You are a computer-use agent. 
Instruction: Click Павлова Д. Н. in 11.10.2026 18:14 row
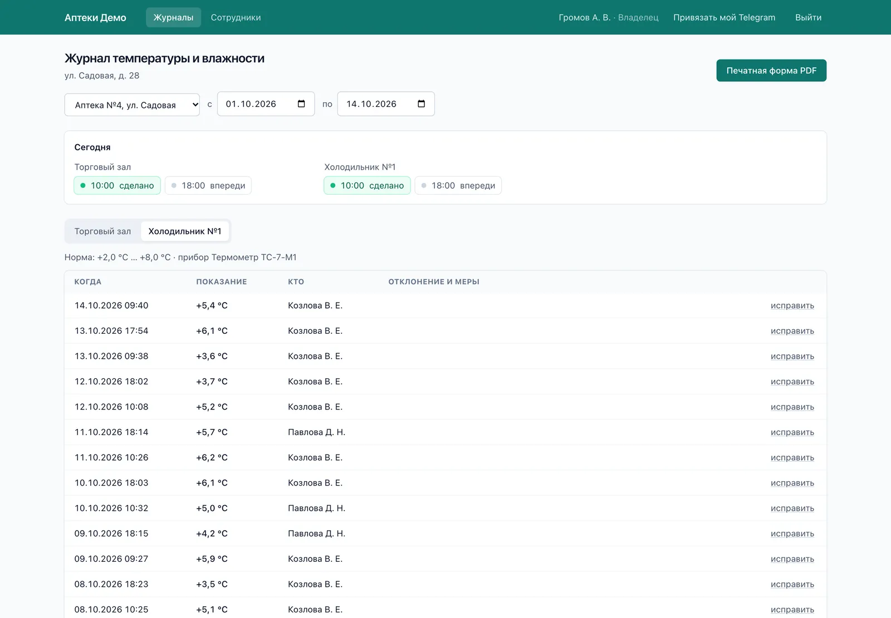coord(316,432)
